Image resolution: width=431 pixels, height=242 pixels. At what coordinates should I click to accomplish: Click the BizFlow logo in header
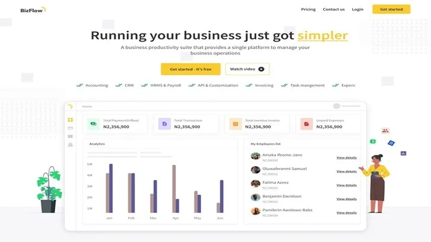(32, 10)
